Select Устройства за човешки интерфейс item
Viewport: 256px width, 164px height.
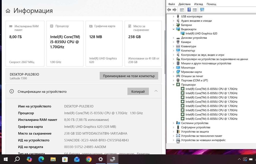click(203, 140)
